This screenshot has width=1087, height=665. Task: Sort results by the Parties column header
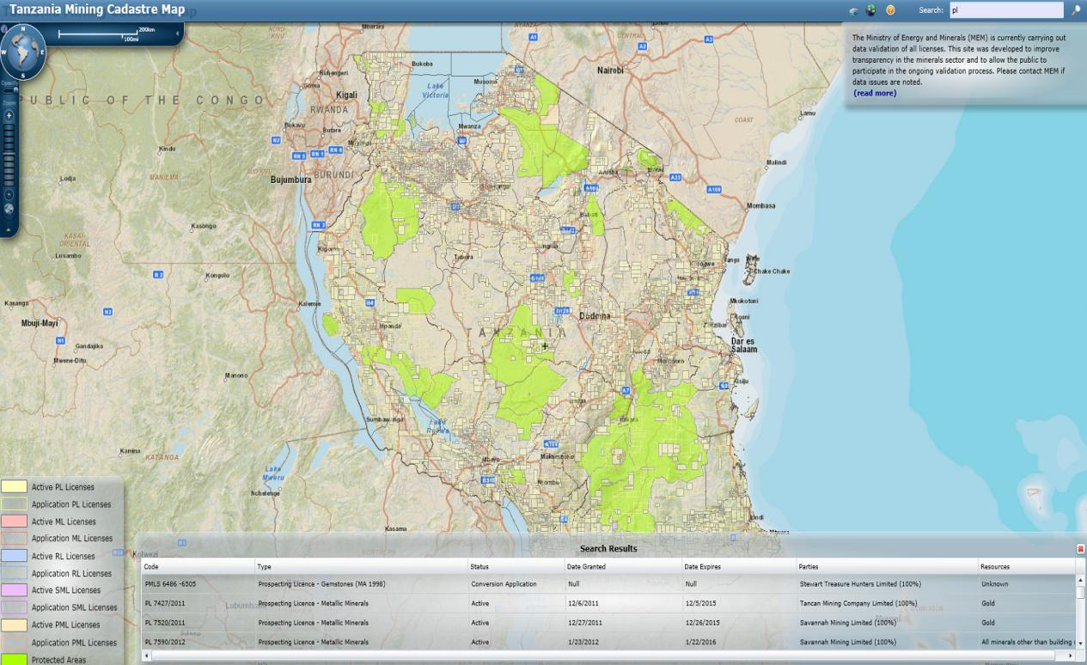886,566
